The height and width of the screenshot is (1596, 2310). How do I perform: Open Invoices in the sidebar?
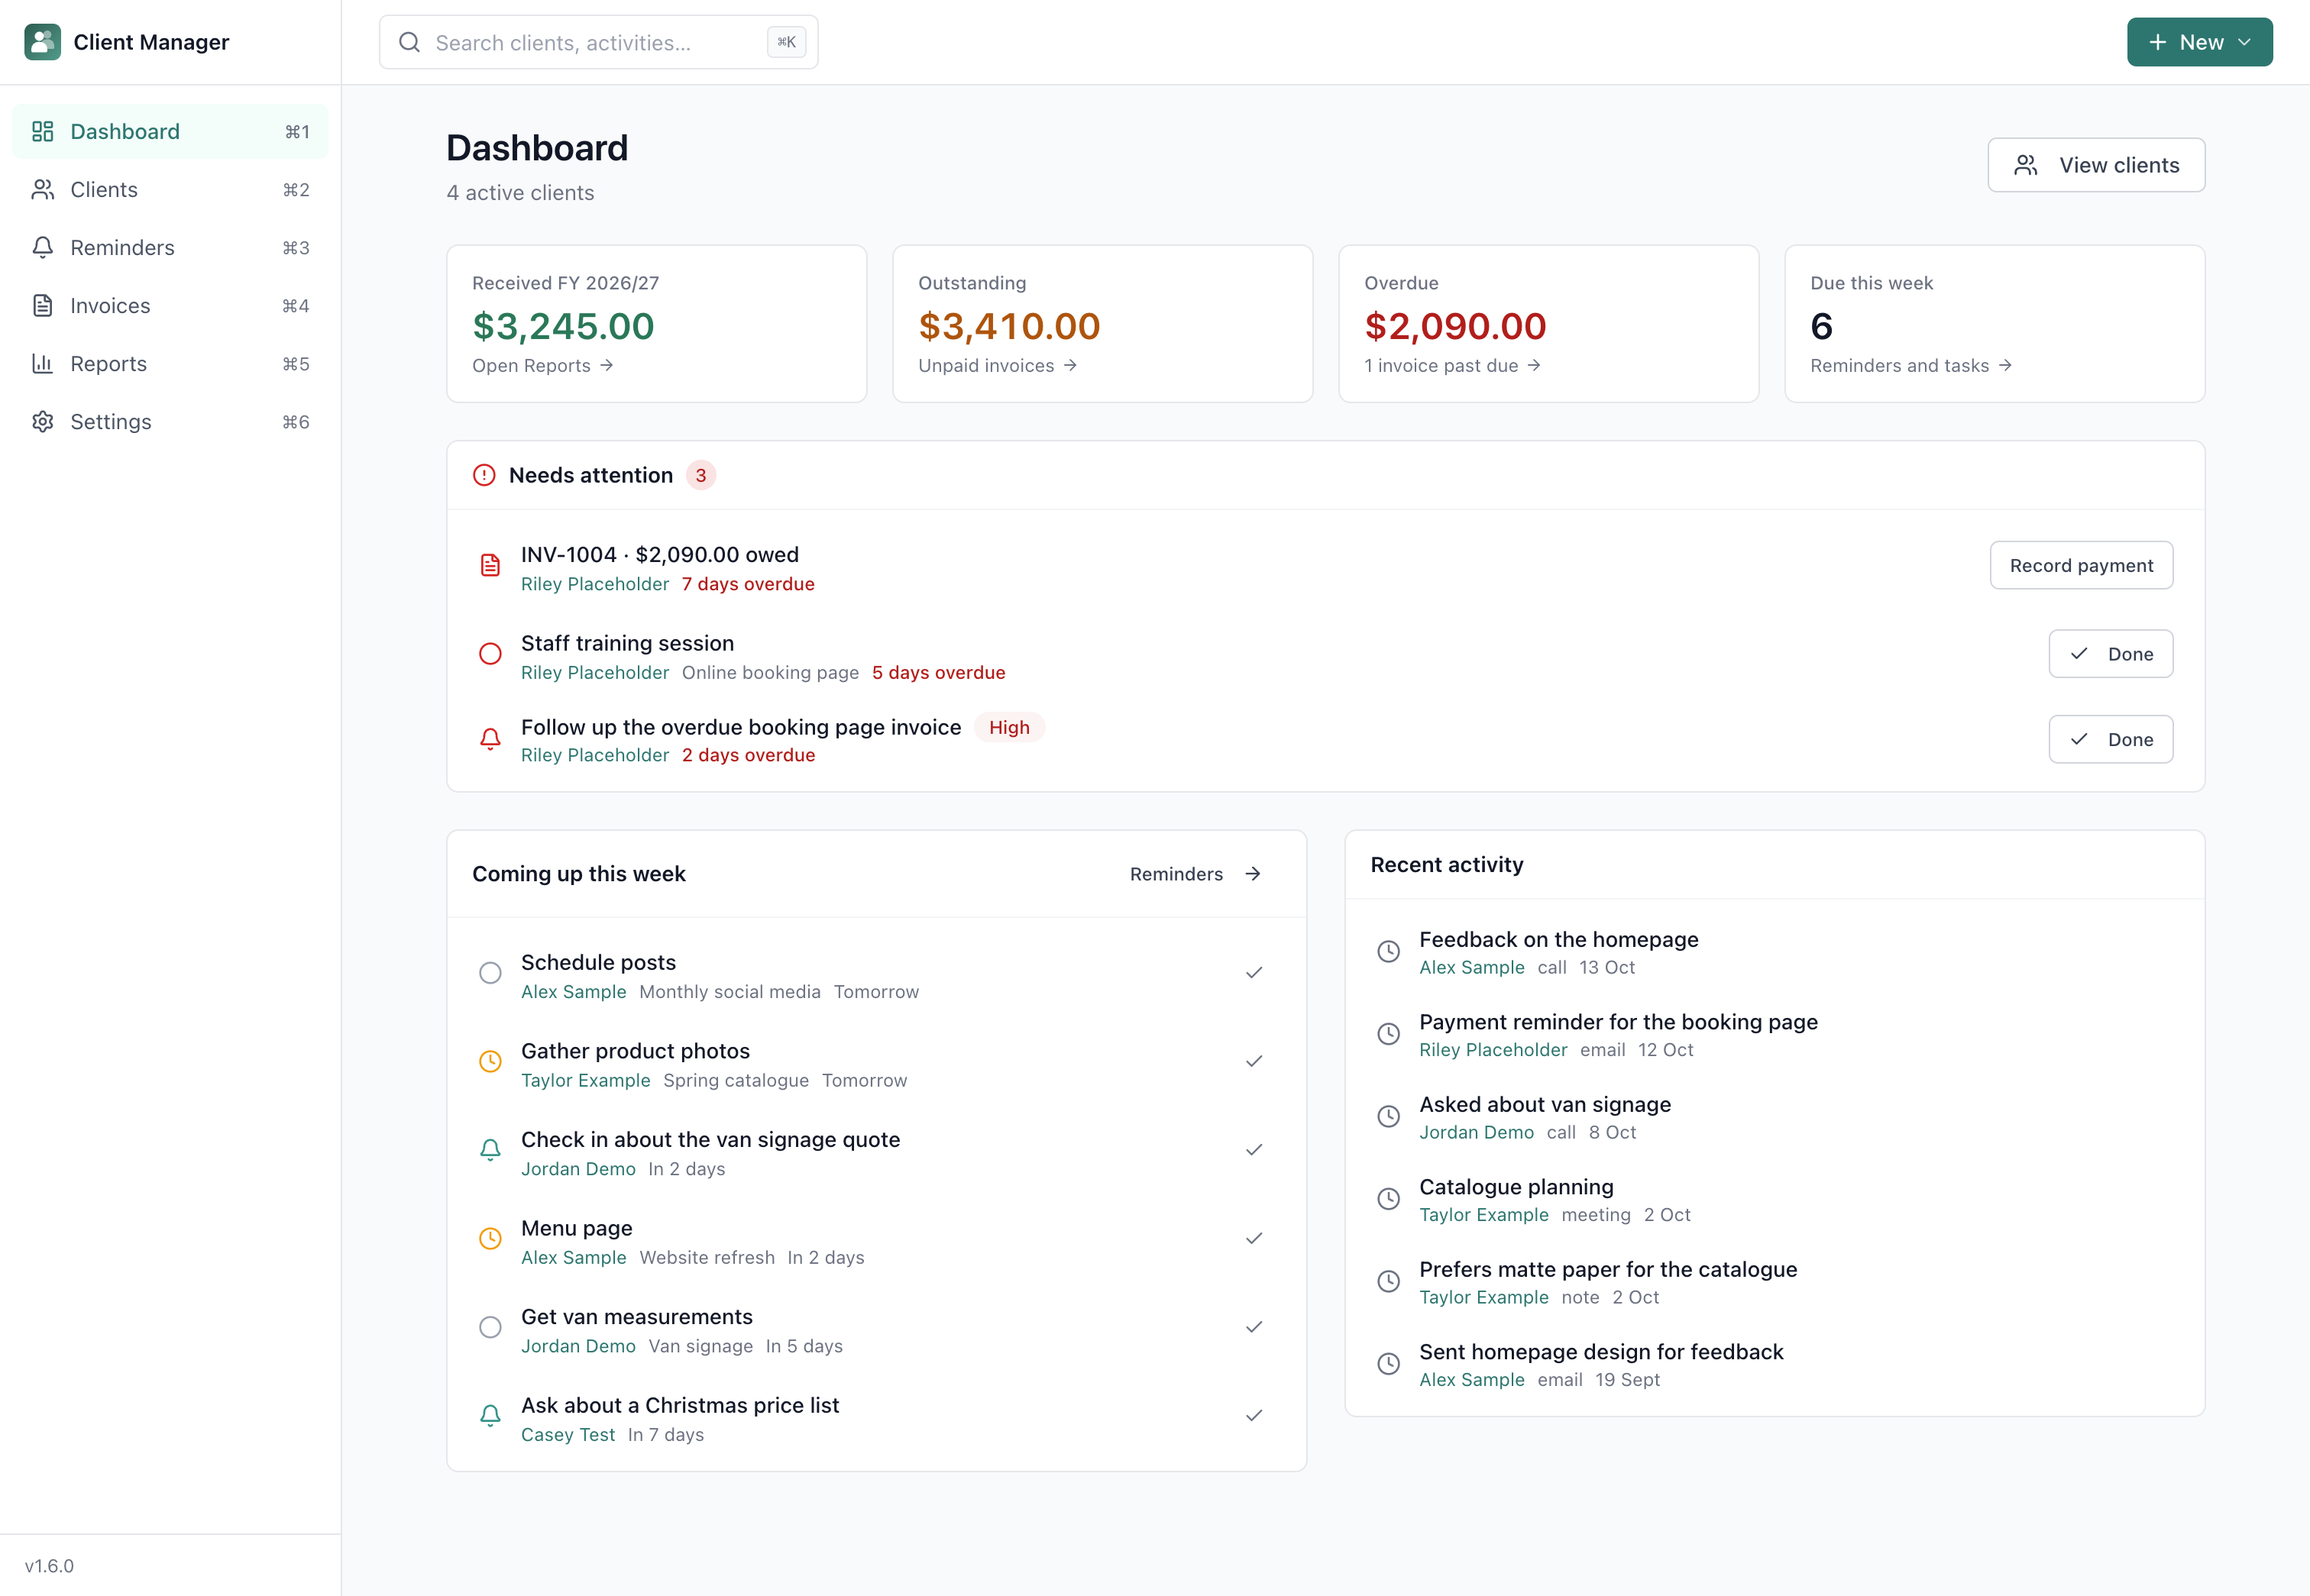(170, 305)
